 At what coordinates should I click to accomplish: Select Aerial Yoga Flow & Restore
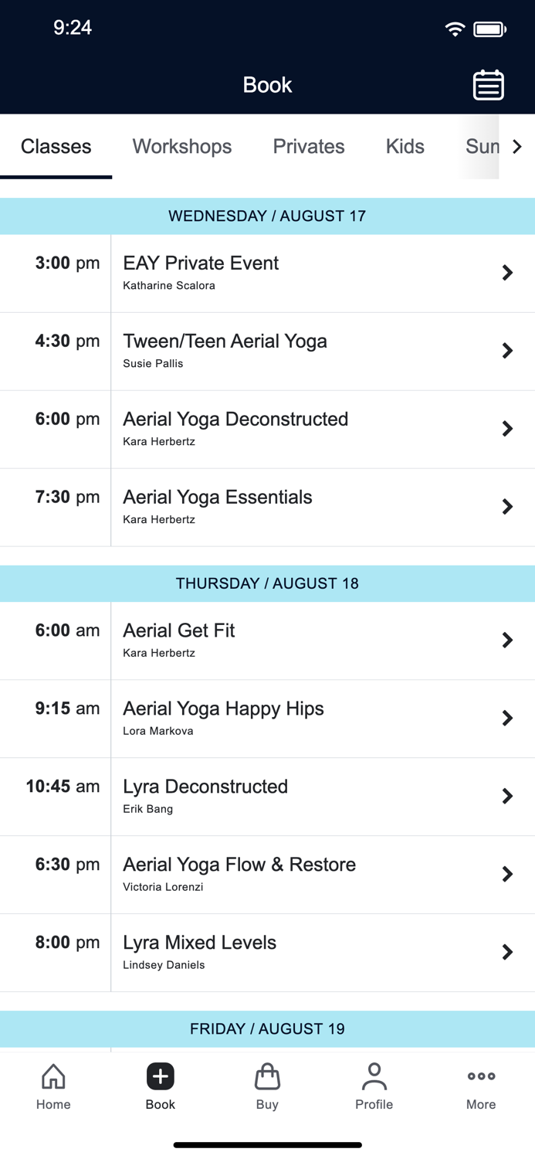coord(239,873)
